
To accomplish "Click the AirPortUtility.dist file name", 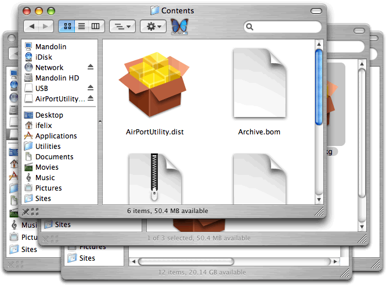I will tap(155, 132).
